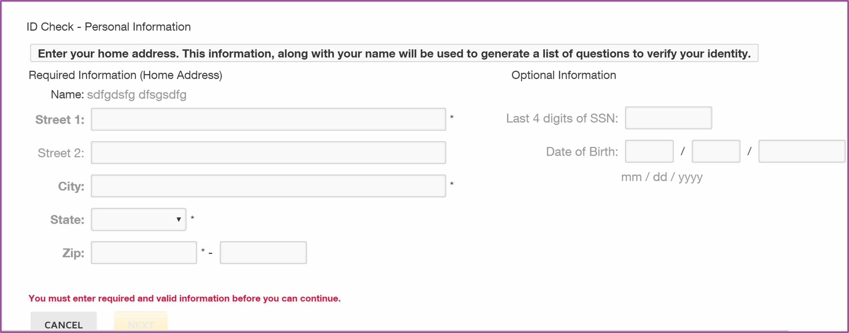
Task: Focus the Last 4 SSN field
Action: [x=668, y=118]
